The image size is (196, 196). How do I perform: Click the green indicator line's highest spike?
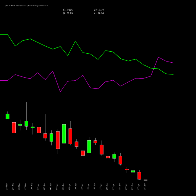pyautogui.click(x=75, y=41)
